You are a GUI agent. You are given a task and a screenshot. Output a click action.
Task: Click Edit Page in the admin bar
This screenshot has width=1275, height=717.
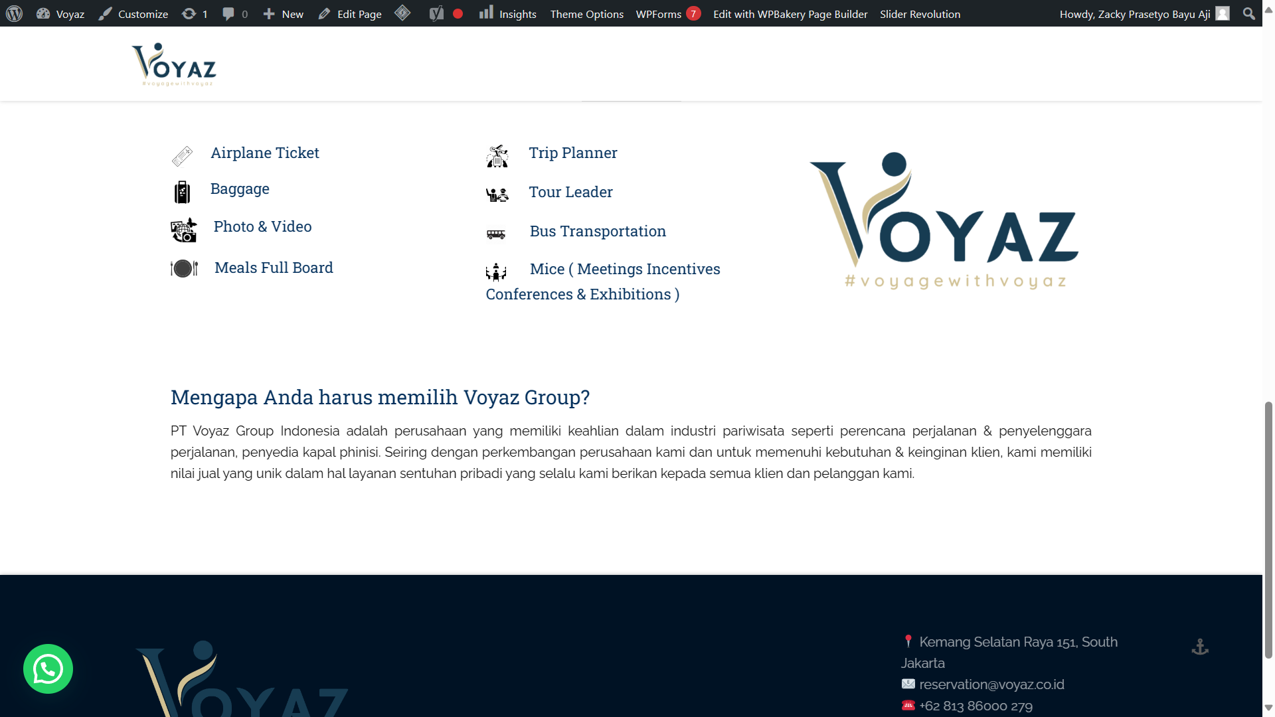[x=350, y=13]
